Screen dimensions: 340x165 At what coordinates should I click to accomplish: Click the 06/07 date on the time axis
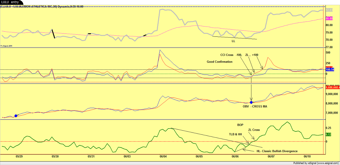(x=271, y=157)
